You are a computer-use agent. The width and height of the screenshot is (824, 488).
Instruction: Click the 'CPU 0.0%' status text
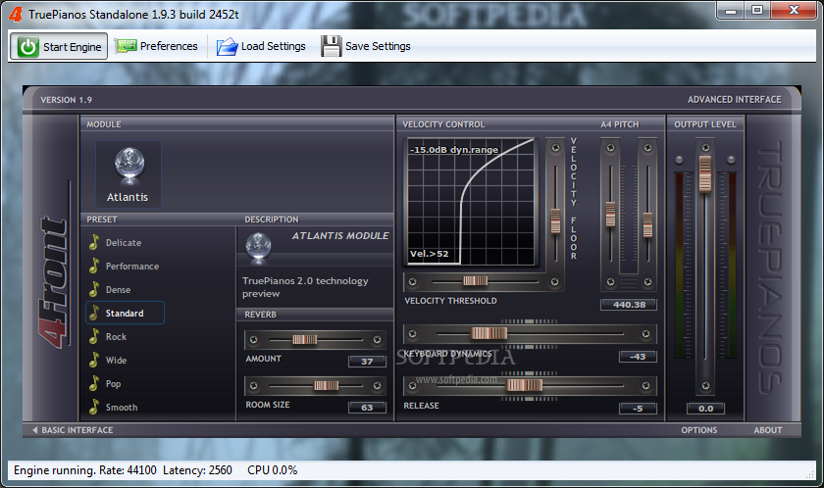[273, 469]
